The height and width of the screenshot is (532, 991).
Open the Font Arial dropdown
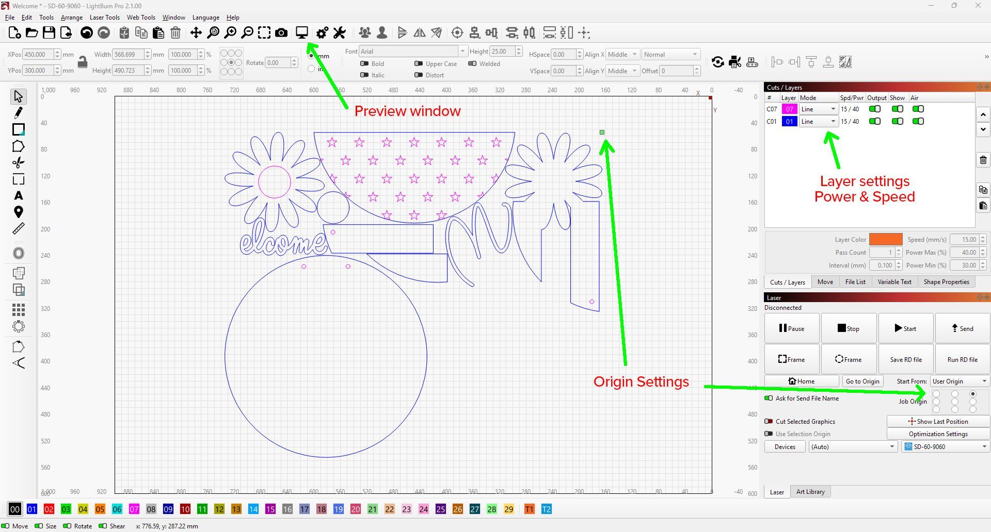point(412,51)
